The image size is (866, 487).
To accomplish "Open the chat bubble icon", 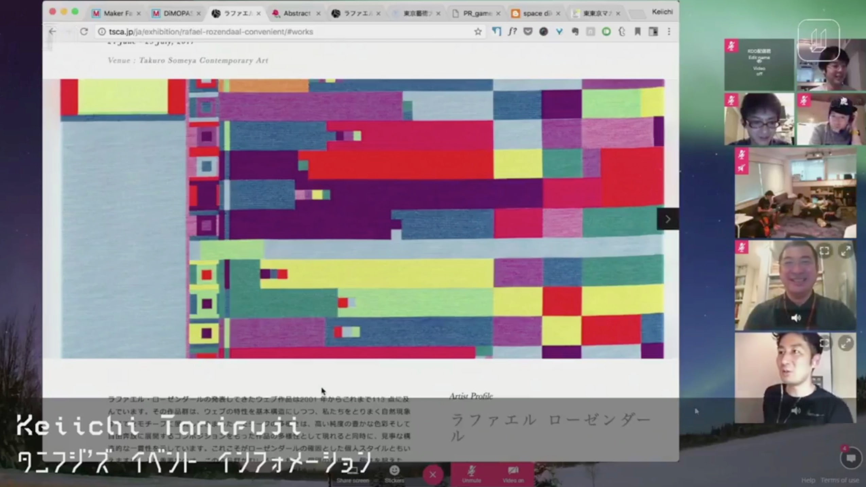I will point(851,458).
